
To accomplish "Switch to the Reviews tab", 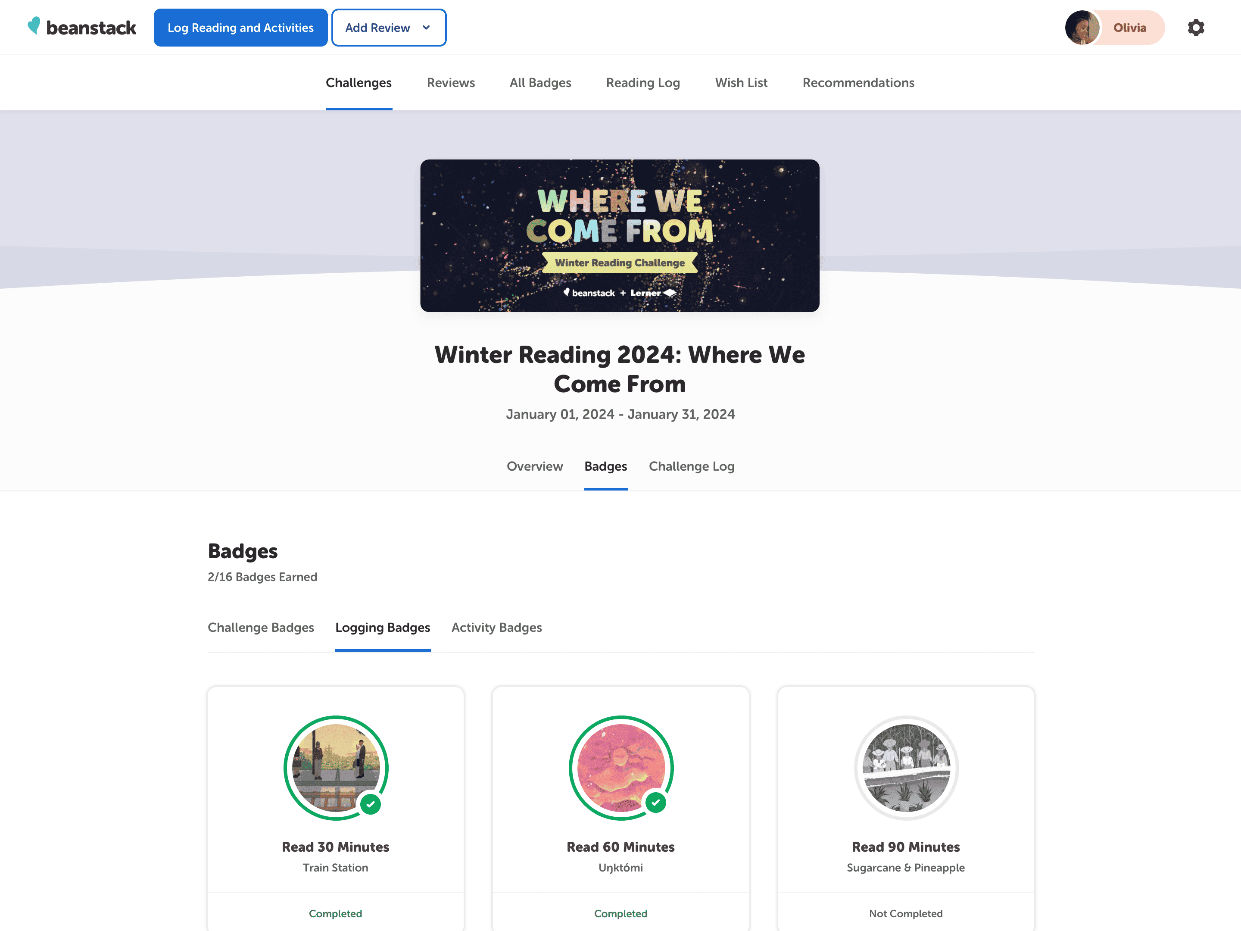I will [x=450, y=82].
